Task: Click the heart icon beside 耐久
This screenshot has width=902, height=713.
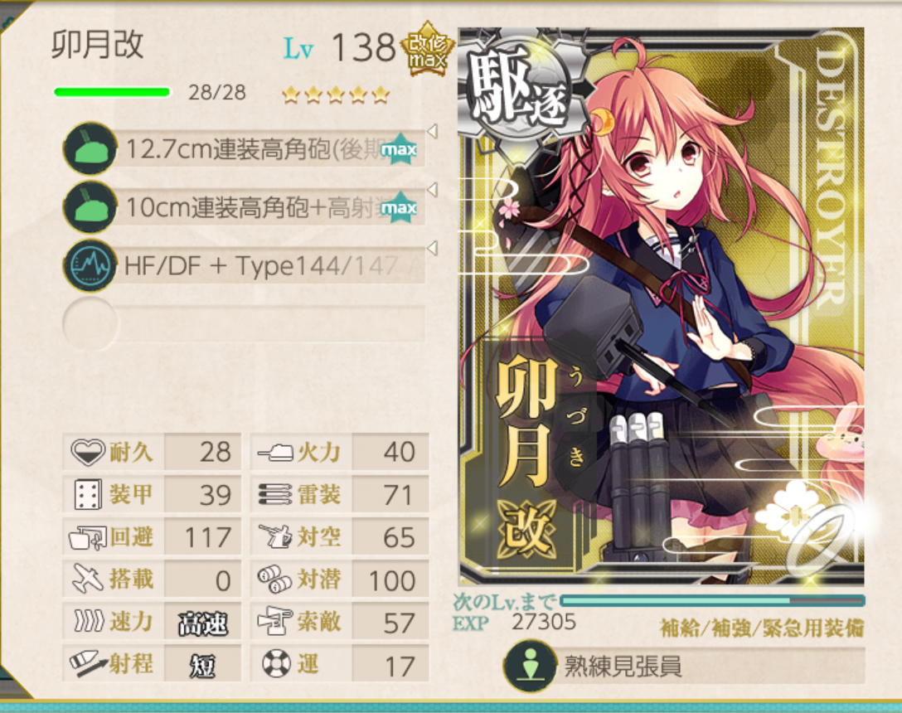Action: (x=87, y=452)
